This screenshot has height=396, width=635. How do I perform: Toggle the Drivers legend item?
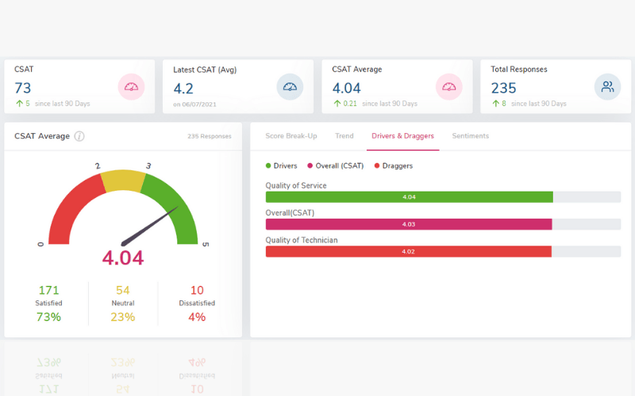[280, 166]
